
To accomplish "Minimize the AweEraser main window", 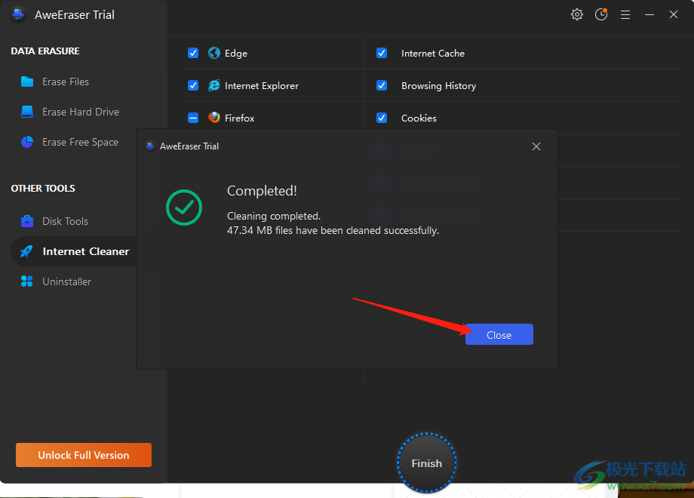I will tap(649, 15).
